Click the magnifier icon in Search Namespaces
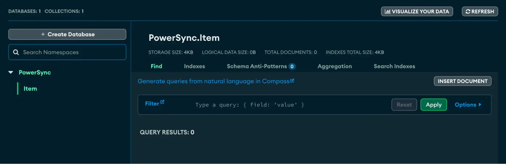The height and width of the screenshot is (164, 506). [x=16, y=52]
